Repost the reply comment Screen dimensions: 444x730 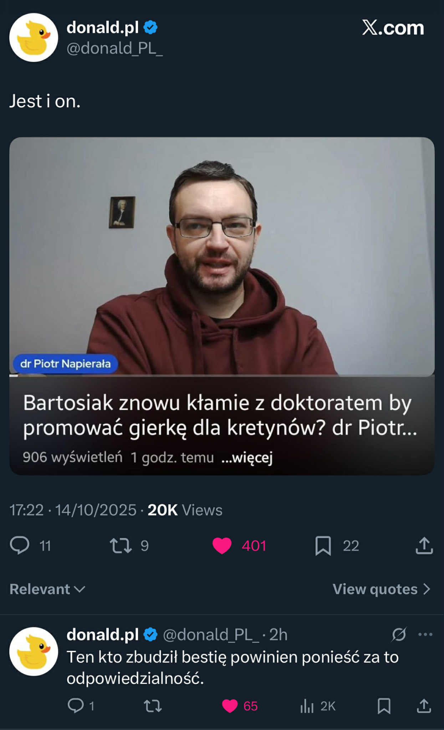(153, 706)
